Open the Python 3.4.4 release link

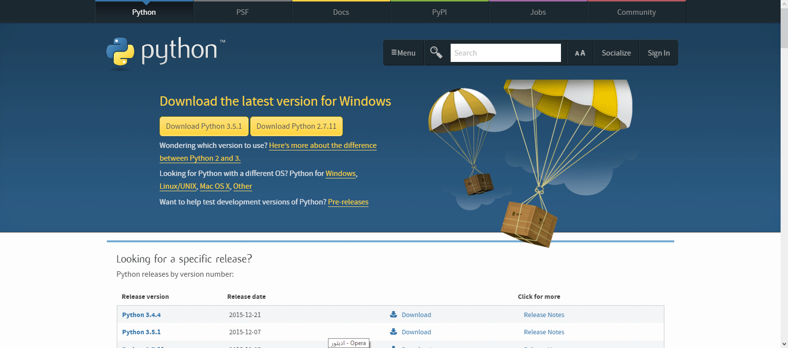pos(141,315)
